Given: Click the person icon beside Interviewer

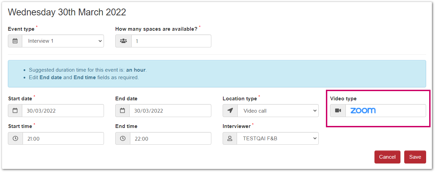Looking at the screenshot, I should coord(230,139).
